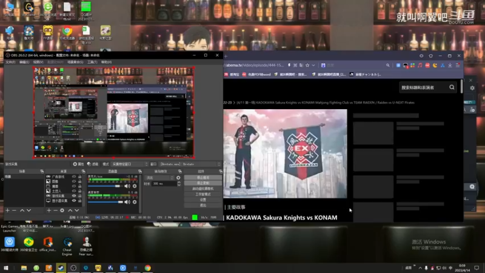Toggle lock on first source 广告游戏
485x273 pixels.
pyautogui.click(x=80, y=177)
